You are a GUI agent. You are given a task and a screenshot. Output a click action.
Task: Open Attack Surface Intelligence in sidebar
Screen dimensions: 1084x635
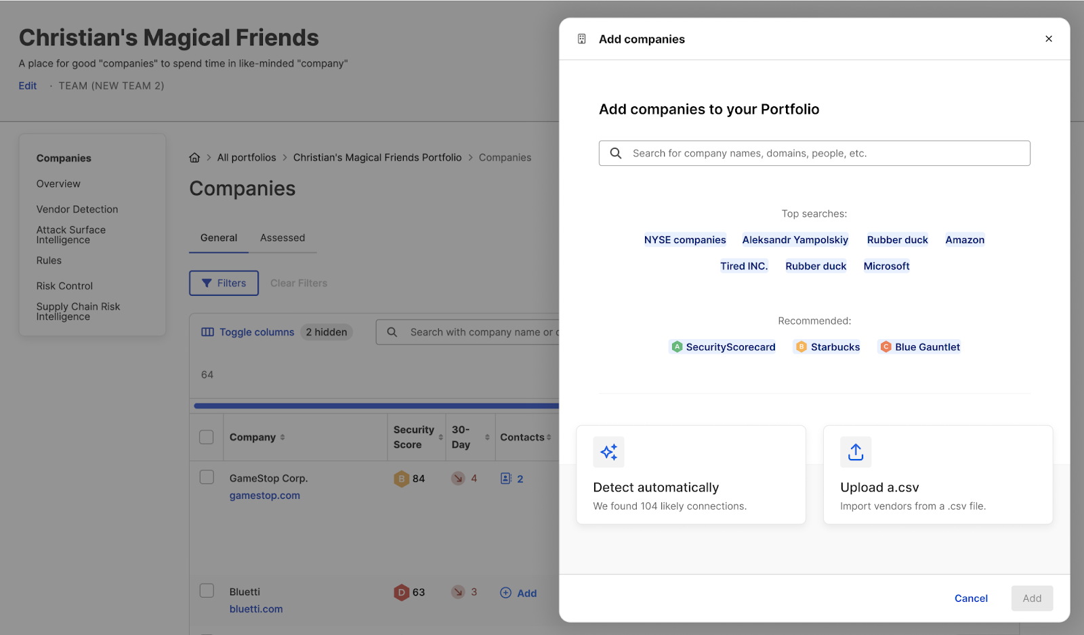71,235
